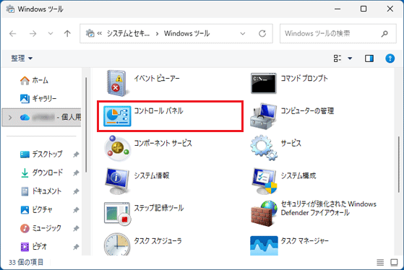Screen dimensions: 404x270
Task: Expand the OneDrive 個人用 tree node
Action: pyautogui.click(x=10, y=118)
